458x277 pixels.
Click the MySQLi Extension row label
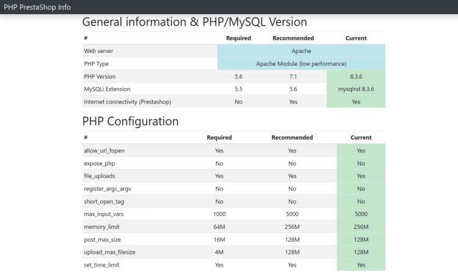coord(107,89)
